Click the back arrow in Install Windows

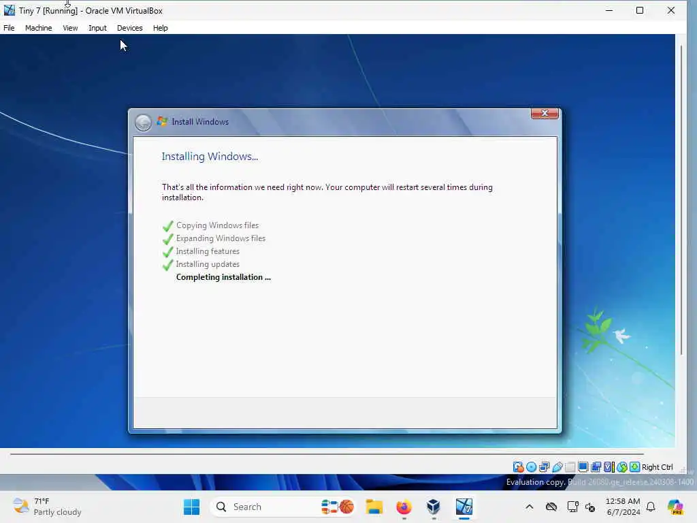click(x=143, y=123)
